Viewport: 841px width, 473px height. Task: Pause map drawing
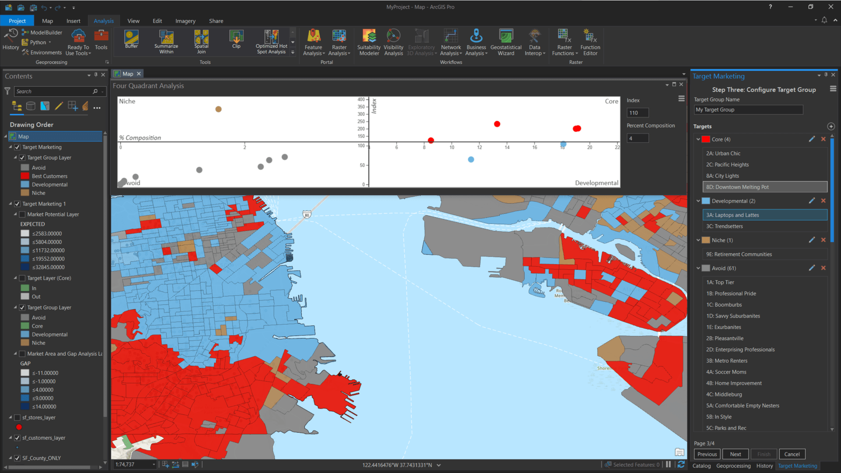[x=668, y=465]
